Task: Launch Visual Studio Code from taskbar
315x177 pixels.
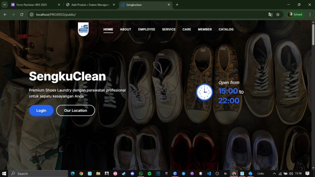Action: (x=209, y=174)
